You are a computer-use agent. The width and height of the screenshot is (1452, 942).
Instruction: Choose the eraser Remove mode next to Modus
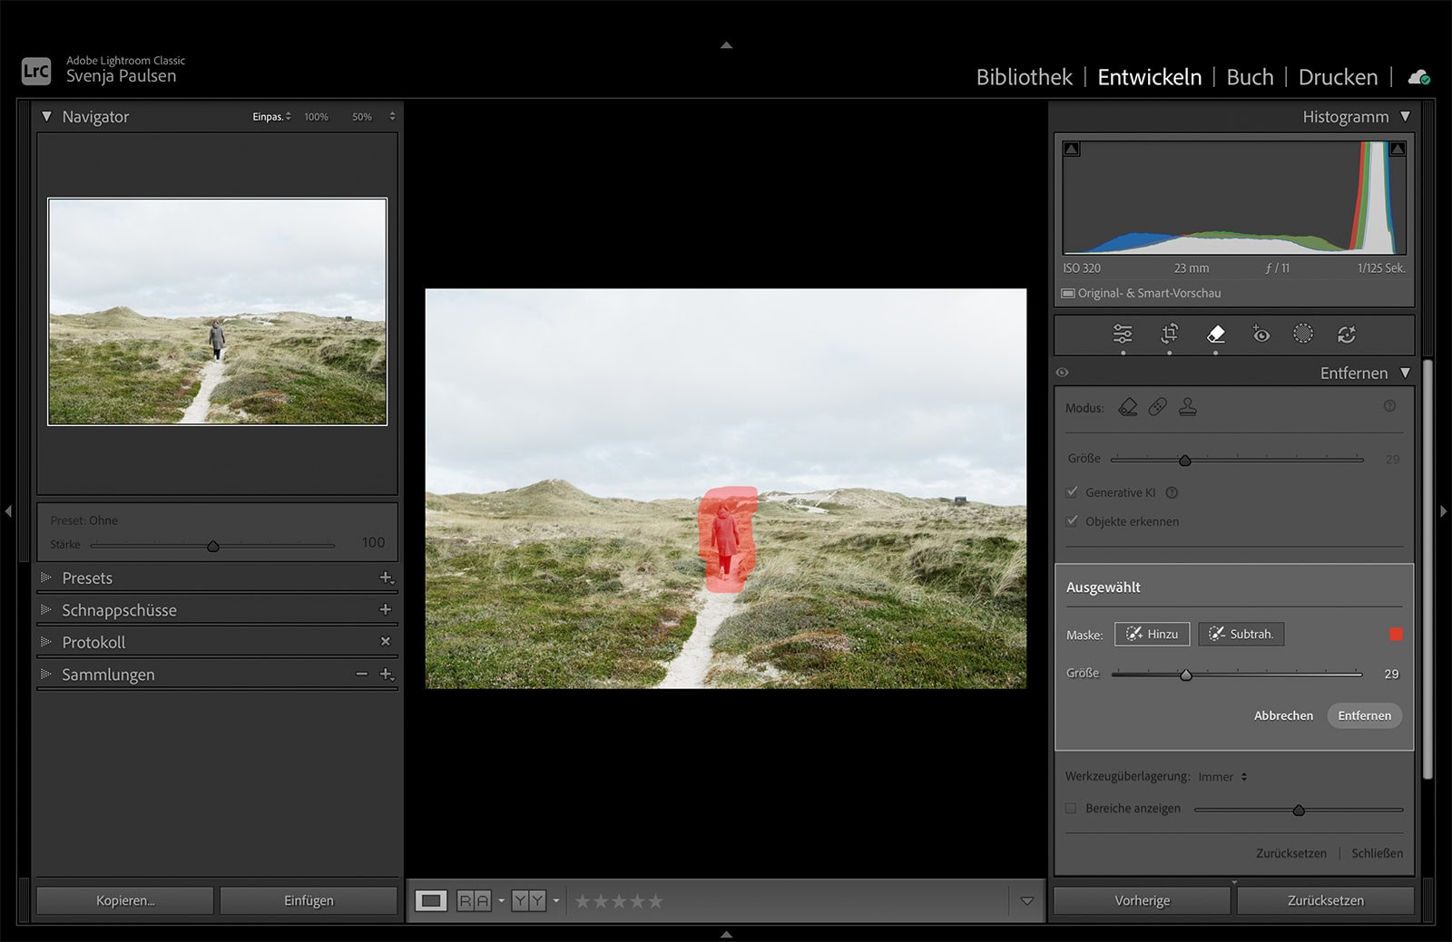[1128, 407]
